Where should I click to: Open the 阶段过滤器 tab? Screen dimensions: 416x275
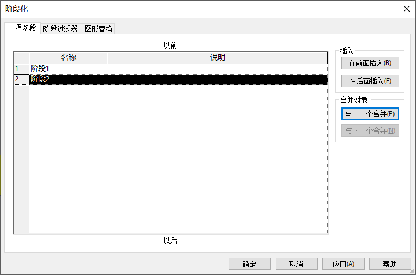[x=61, y=29]
